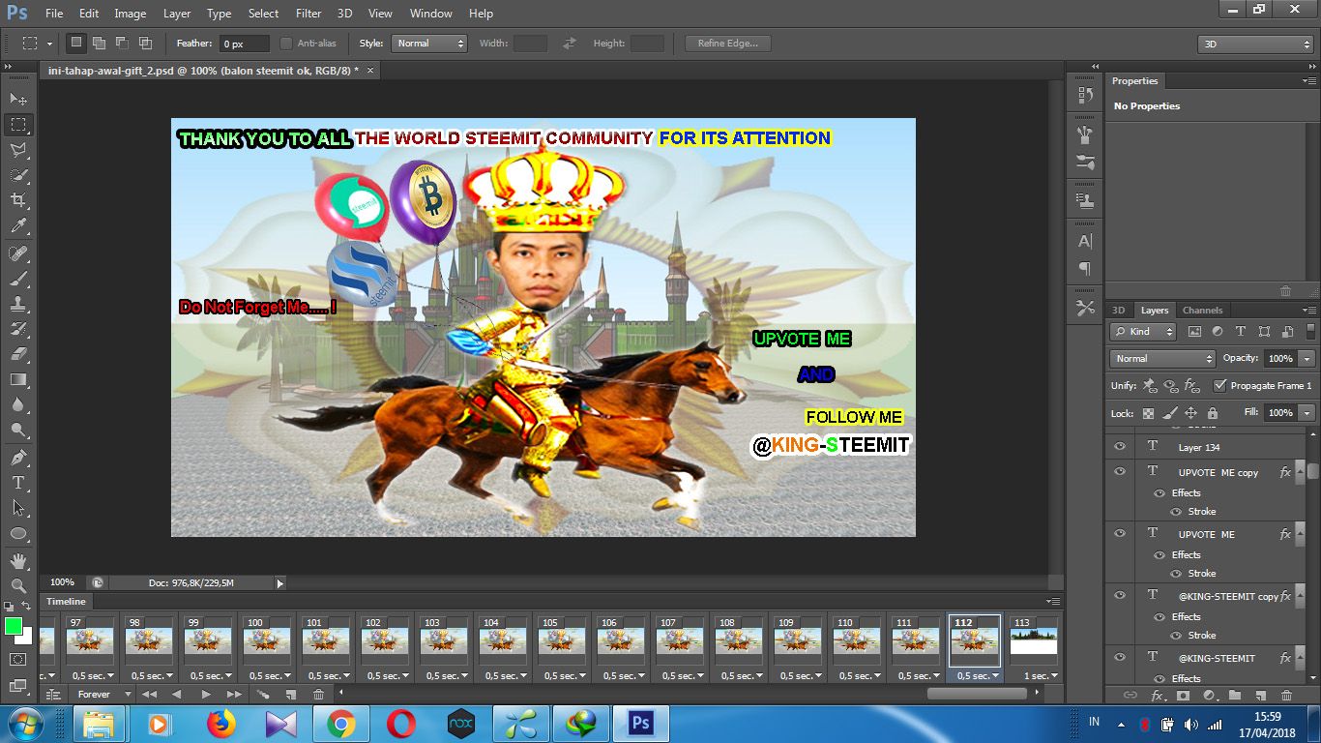Screen dimensions: 1321x743
Task: Open the layer blending mode dropdown
Action: pos(1161,359)
